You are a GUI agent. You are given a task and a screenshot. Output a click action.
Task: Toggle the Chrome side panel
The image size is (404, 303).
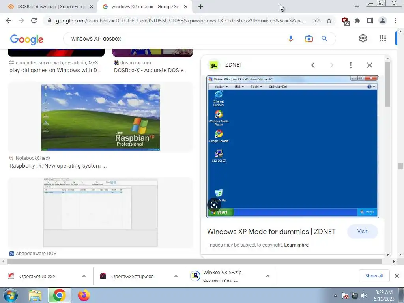pos(370,21)
